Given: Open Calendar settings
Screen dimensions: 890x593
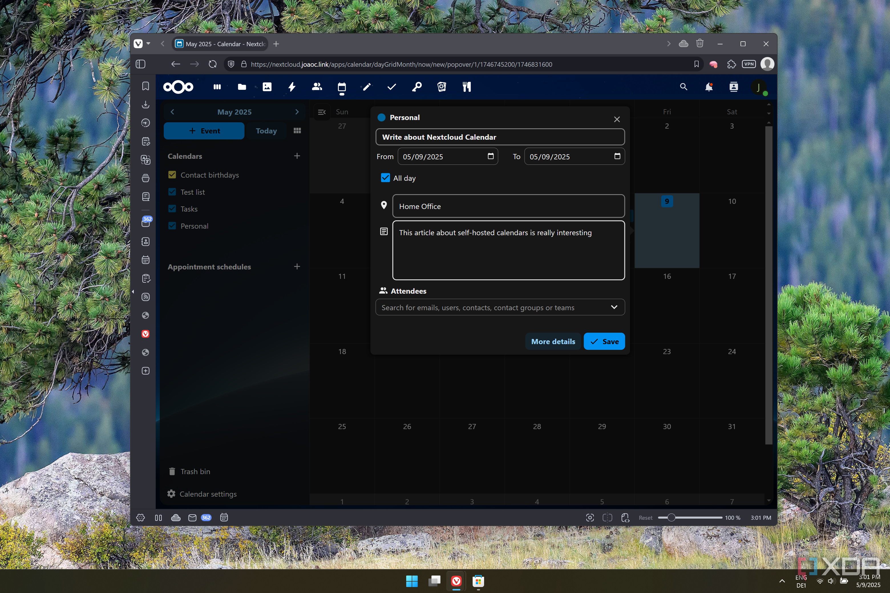Looking at the screenshot, I should (x=202, y=494).
